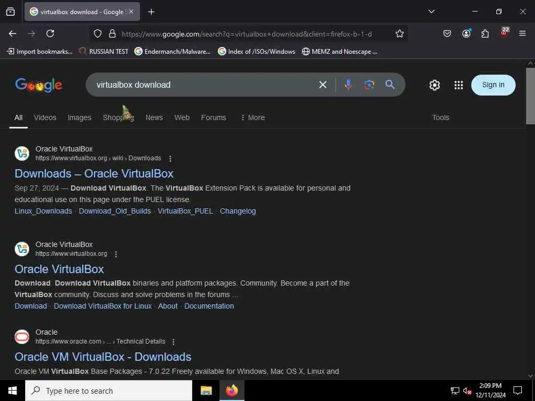
Task: Open options for virtualbox.org wiki Downloads result
Action: [x=170, y=159]
